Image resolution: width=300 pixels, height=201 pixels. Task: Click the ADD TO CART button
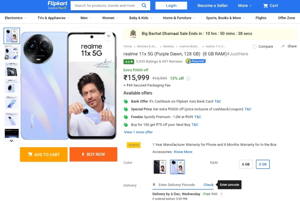pos(44,154)
